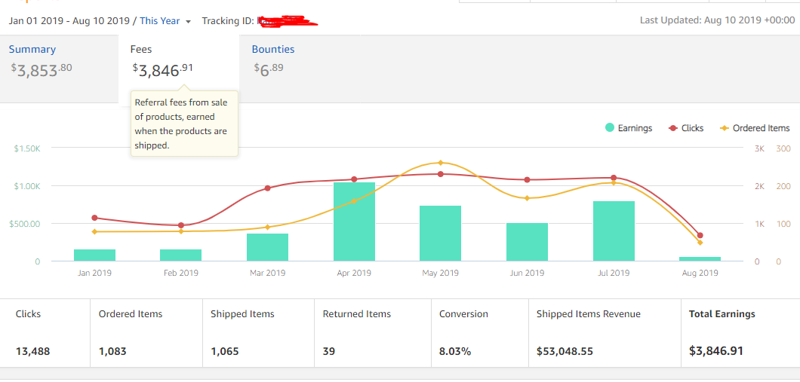Toggle Earnings series in chart legend
The image size is (800, 382).
(x=634, y=128)
